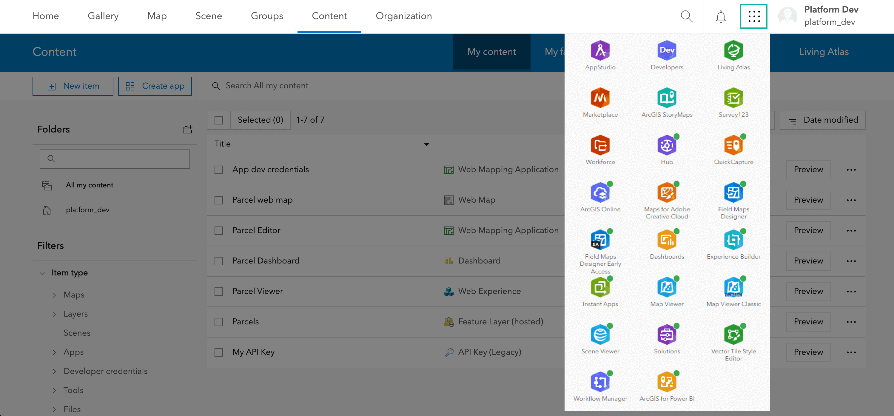Screen dimensions: 894x416
Task: Check the Parcel web map checkbox
Action: (218, 200)
